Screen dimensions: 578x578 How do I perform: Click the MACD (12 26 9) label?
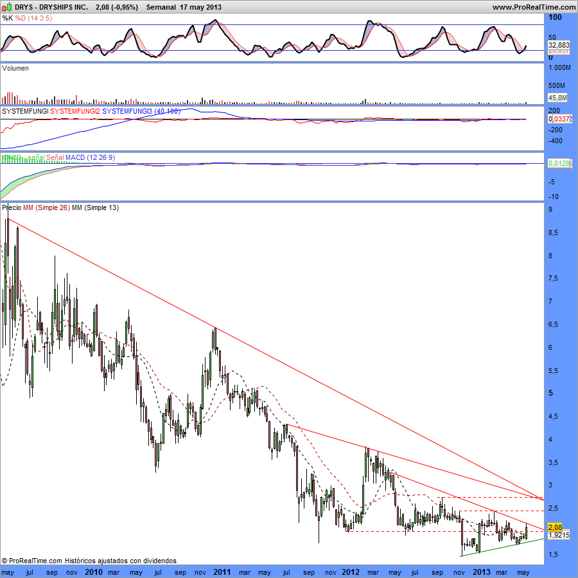pos(91,157)
